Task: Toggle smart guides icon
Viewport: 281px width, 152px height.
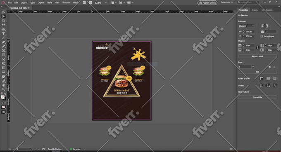Action: tap(275, 86)
